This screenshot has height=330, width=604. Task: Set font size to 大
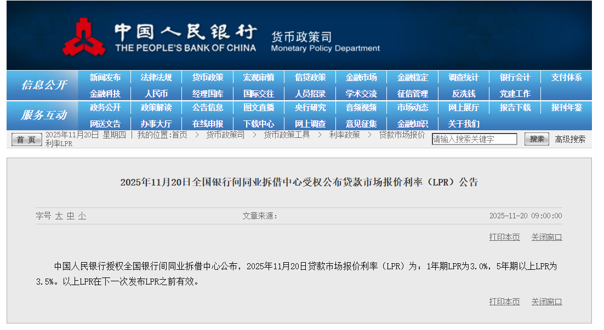click(59, 216)
